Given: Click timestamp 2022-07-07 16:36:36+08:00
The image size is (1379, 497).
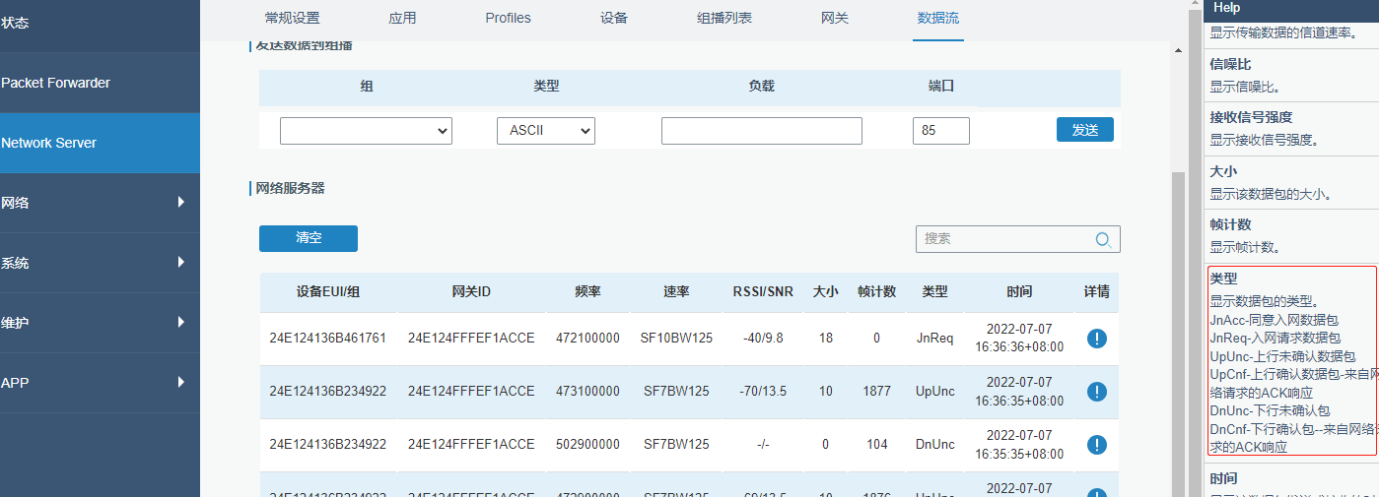Looking at the screenshot, I should (1020, 339).
